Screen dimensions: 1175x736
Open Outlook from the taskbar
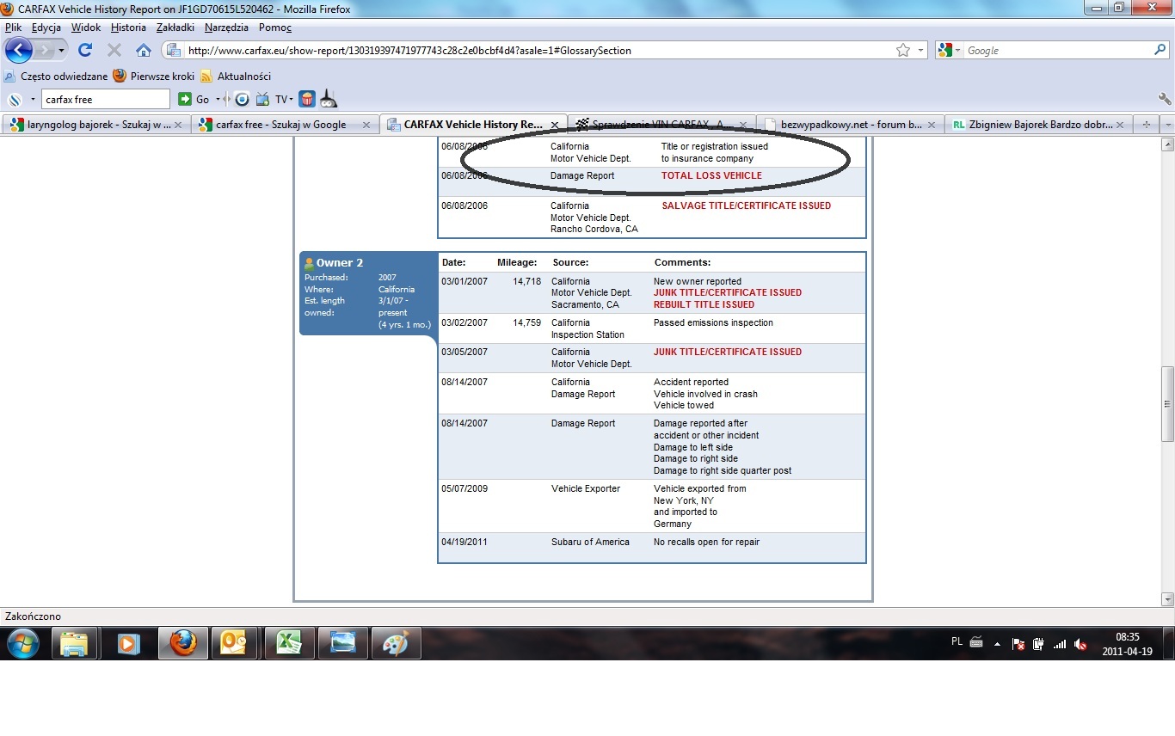(x=235, y=643)
